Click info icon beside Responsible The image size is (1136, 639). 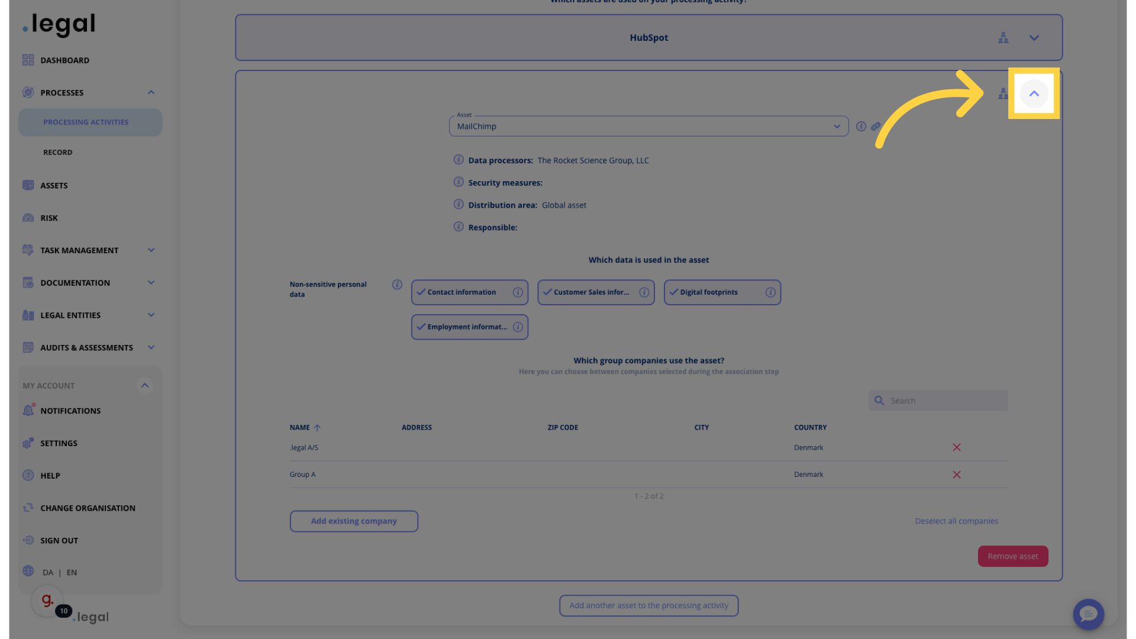point(459,227)
